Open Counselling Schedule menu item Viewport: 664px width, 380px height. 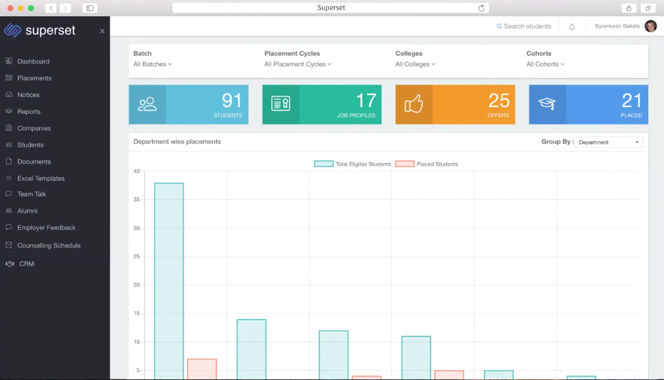coord(49,245)
